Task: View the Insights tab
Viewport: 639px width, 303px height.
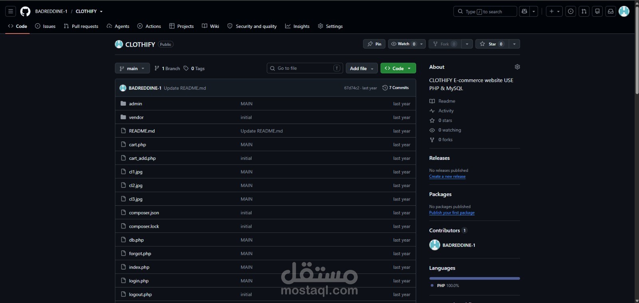Action: (297, 26)
